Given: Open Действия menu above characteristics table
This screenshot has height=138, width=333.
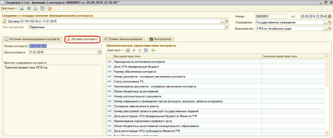Looking at the screenshot, I should [115, 50].
